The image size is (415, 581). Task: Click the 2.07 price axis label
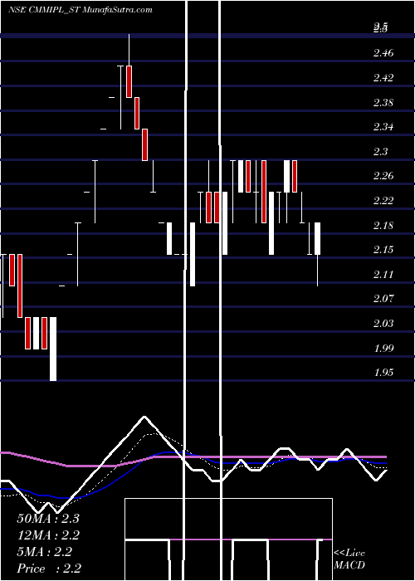coord(383,299)
